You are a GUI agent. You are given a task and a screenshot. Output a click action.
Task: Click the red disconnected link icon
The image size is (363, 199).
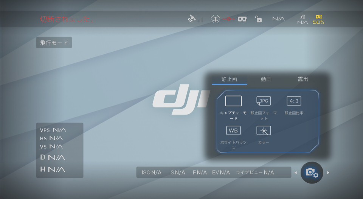[x=229, y=19]
